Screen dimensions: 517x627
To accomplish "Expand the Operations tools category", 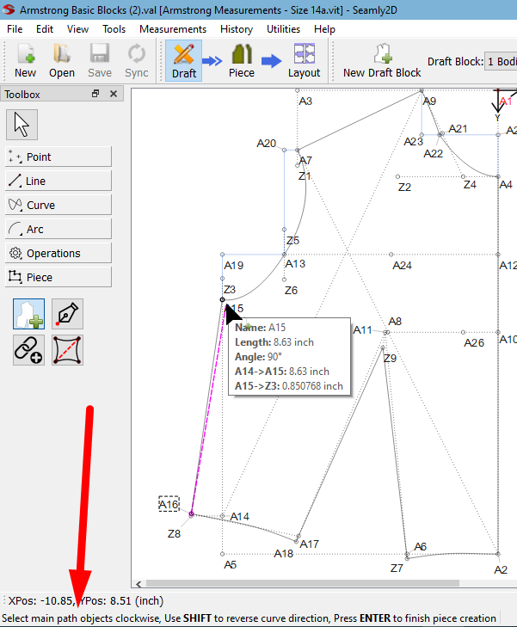I will (58, 253).
